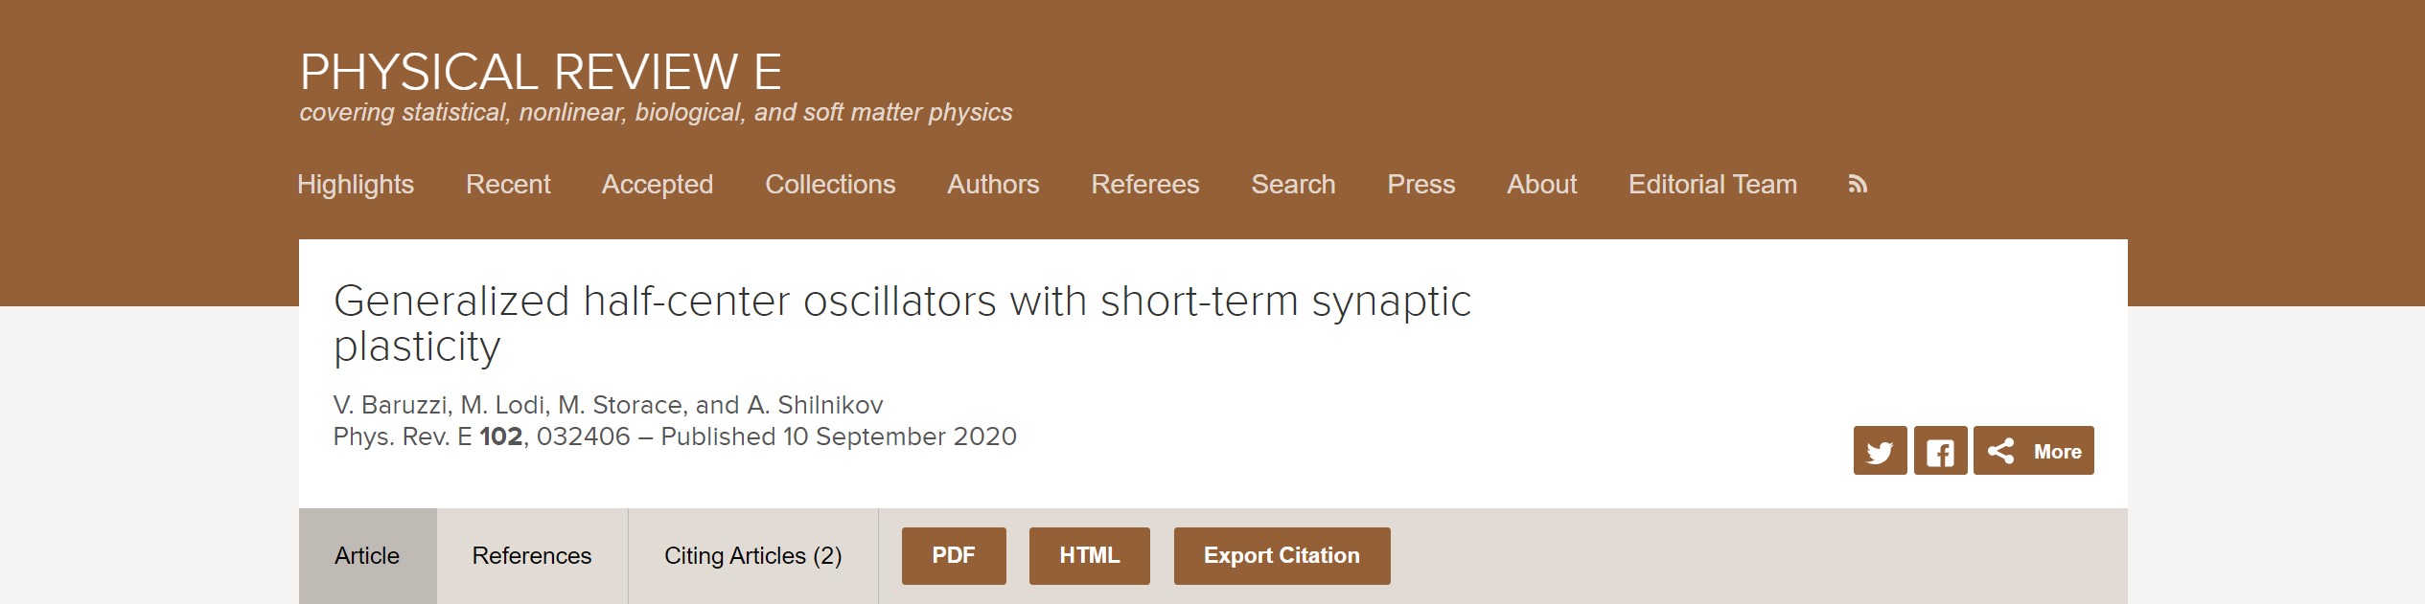Switch to Citing Articles (2) tab
The image size is (2425, 604).
point(753,556)
